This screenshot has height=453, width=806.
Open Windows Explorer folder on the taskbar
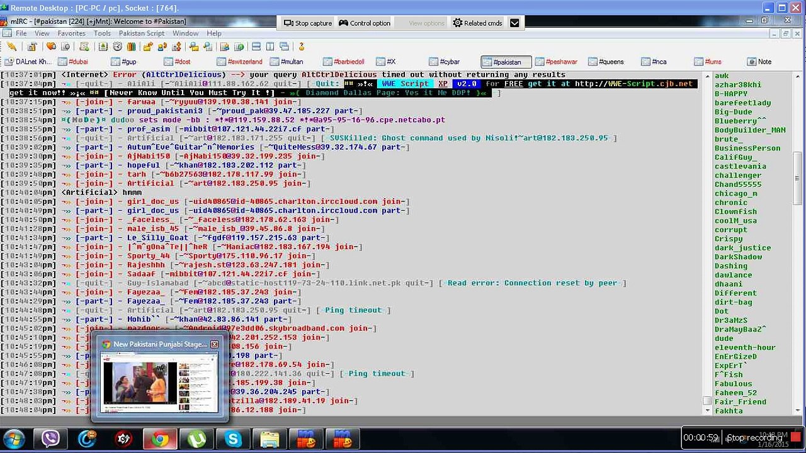pos(270,439)
